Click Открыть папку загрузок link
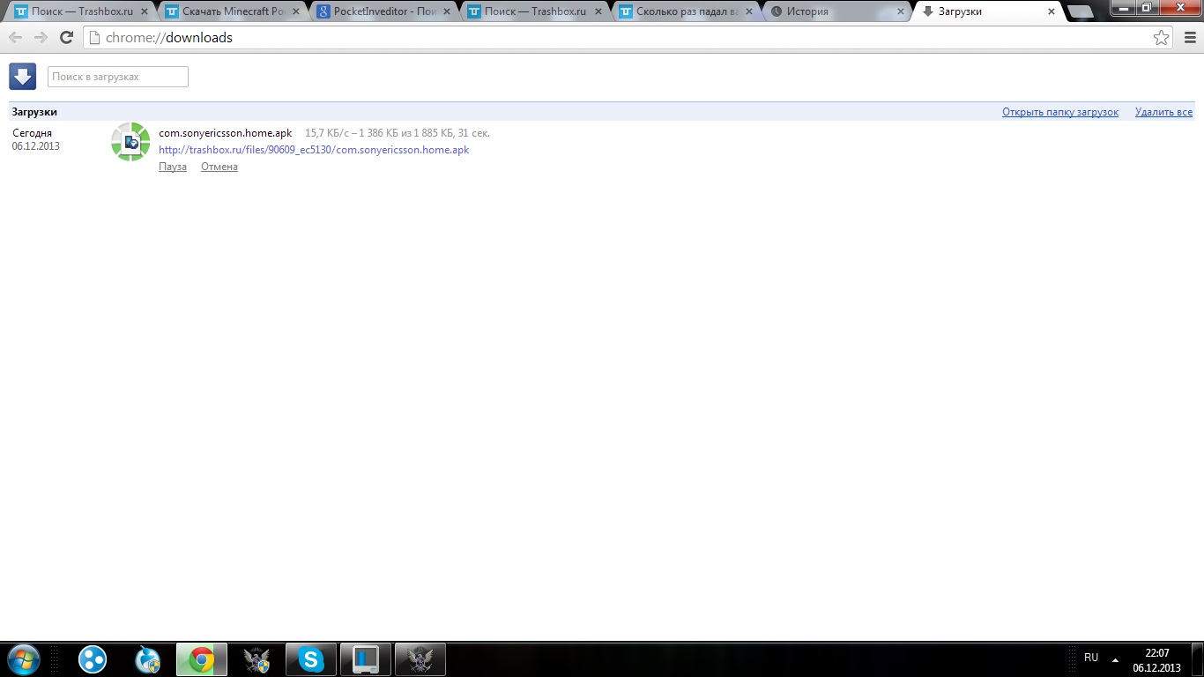Viewport: 1204px width, 677px height. pyautogui.click(x=1060, y=112)
